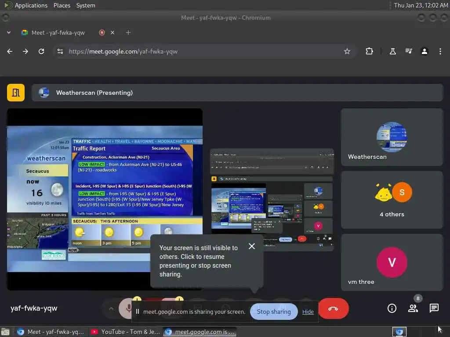The height and width of the screenshot is (337, 450).
Task: Open Chrome Labs flask icon
Action: pyautogui.click(x=392, y=51)
